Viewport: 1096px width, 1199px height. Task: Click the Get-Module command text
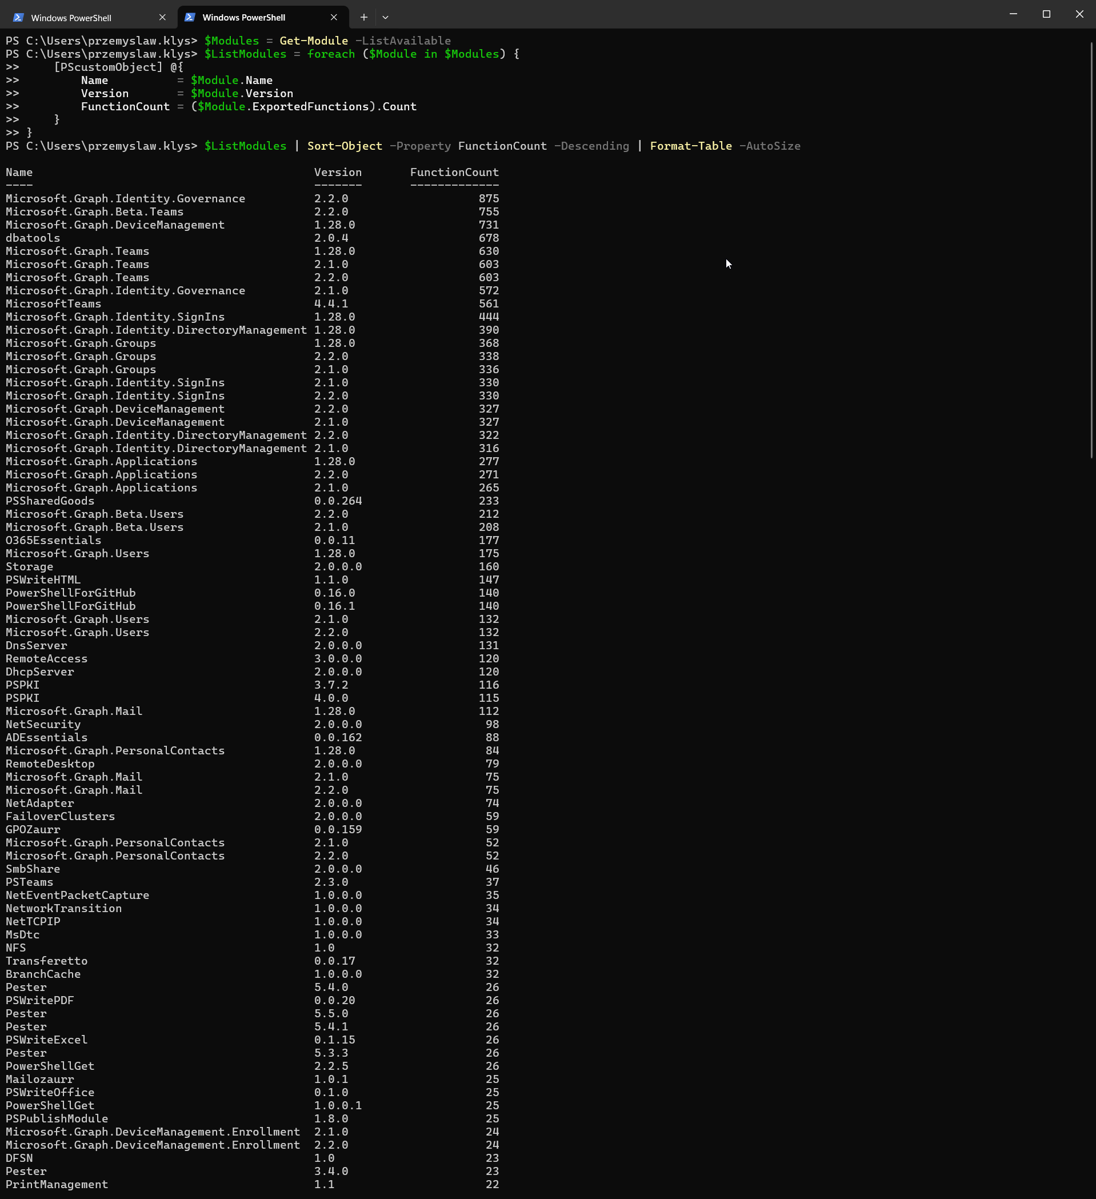tap(313, 41)
